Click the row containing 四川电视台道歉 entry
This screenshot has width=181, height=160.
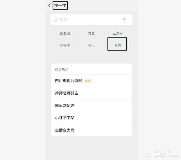tap(91, 81)
